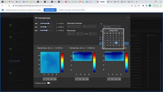Click the magnifier icon under the y0z chart
163x92 pixels.
[x=112, y=79]
